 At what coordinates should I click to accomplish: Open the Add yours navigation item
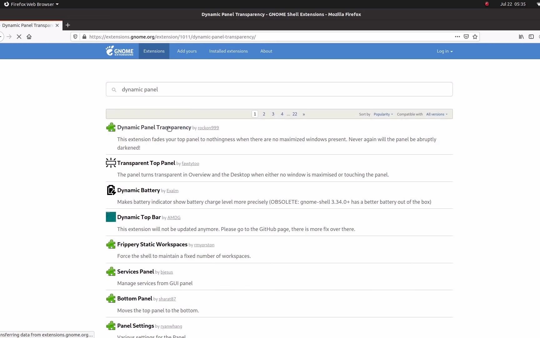point(187,51)
